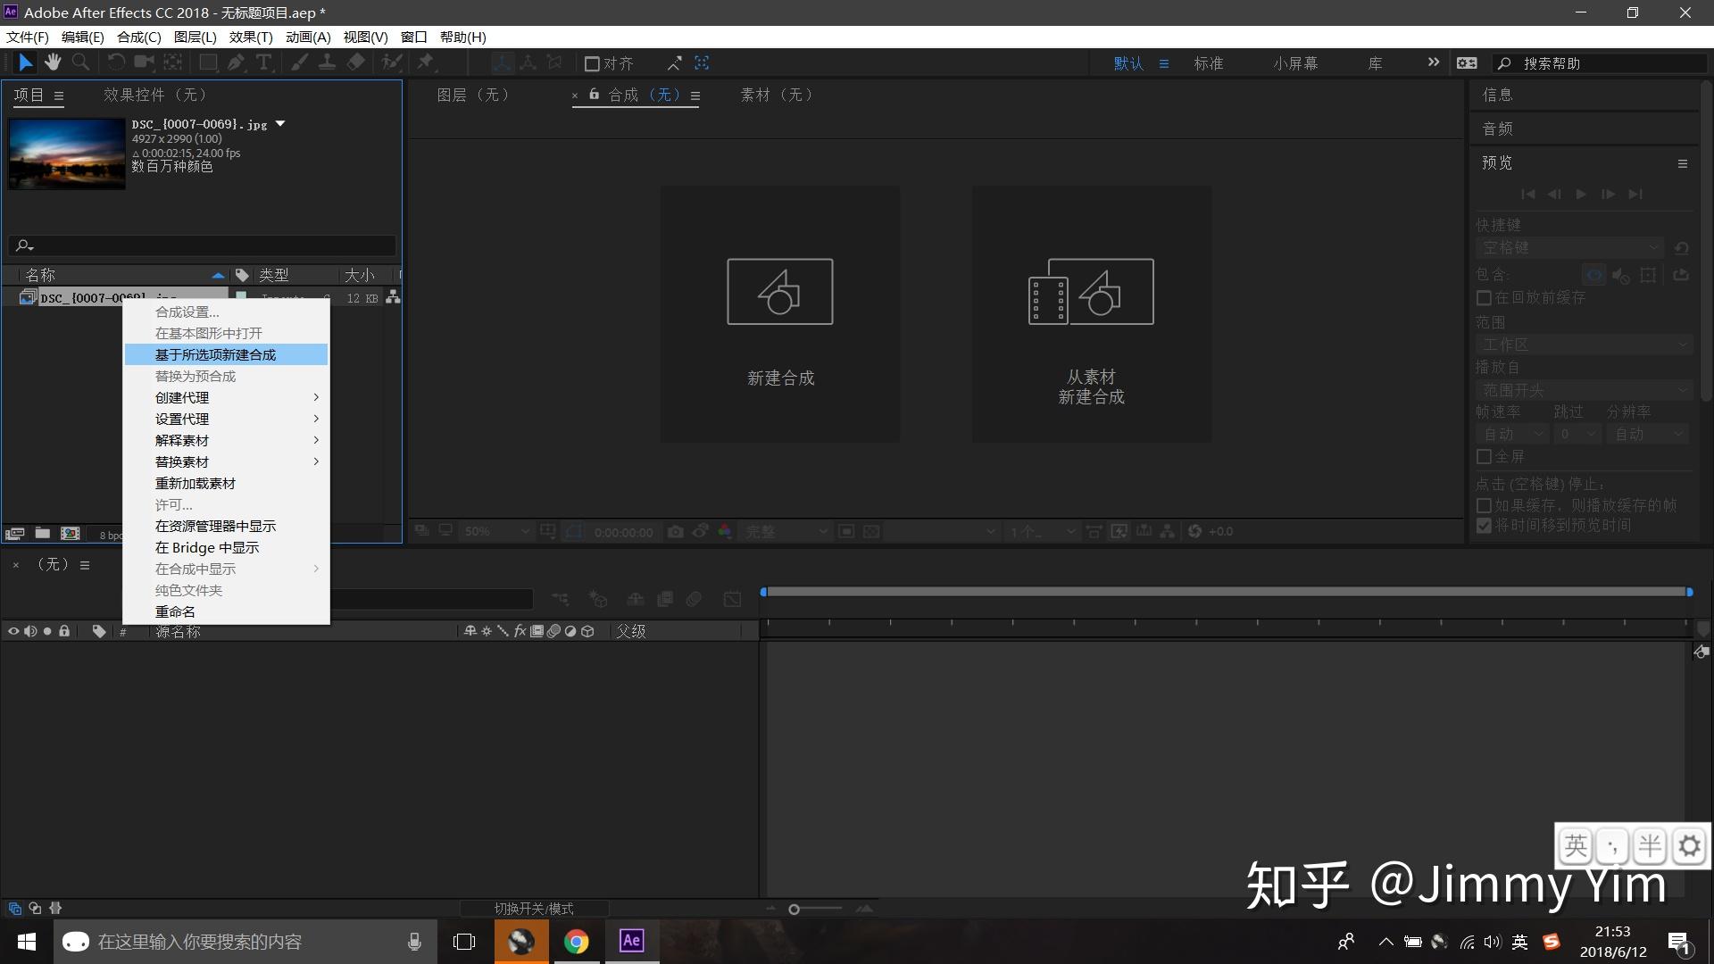Open the 范围开头 play-from dropdown
This screenshot has height=964, width=1714.
pyautogui.click(x=1585, y=390)
